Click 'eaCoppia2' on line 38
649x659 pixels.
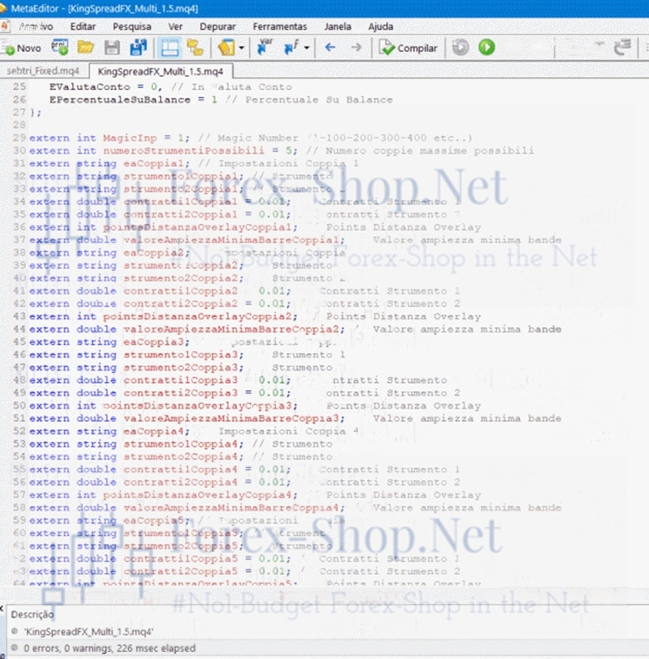pyautogui.click(x=154, y=253)
